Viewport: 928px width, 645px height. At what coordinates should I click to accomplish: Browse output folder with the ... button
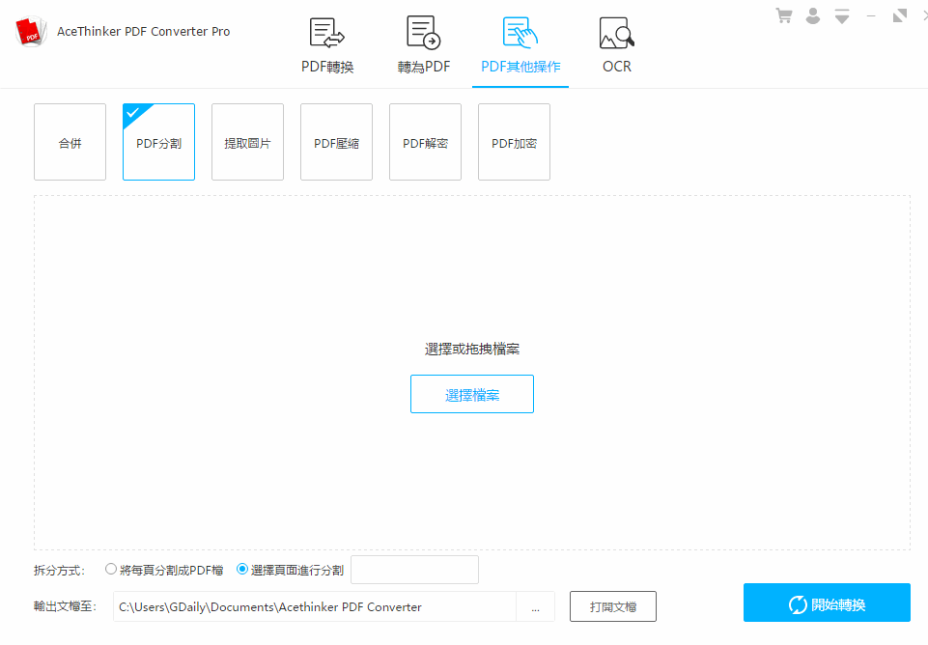(x=535, y=606)
